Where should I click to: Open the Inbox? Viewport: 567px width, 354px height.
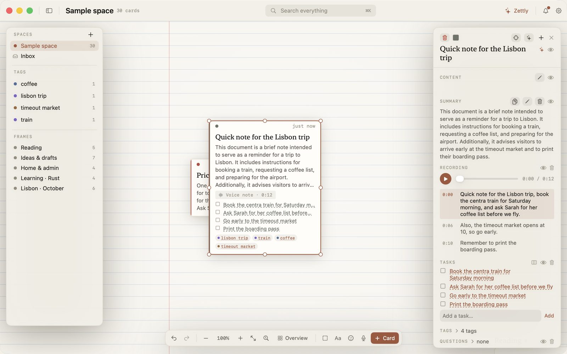(55, 56)
